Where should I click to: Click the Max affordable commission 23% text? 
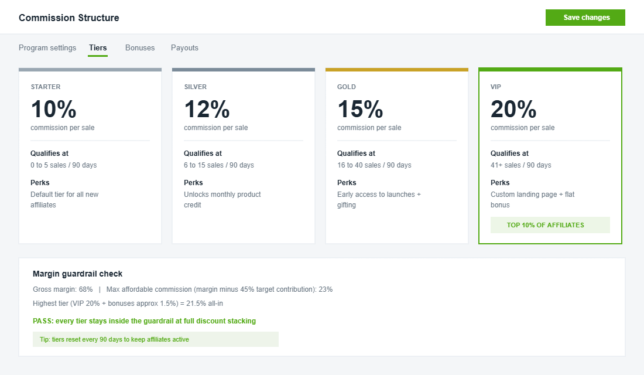[x=220, y=289]
